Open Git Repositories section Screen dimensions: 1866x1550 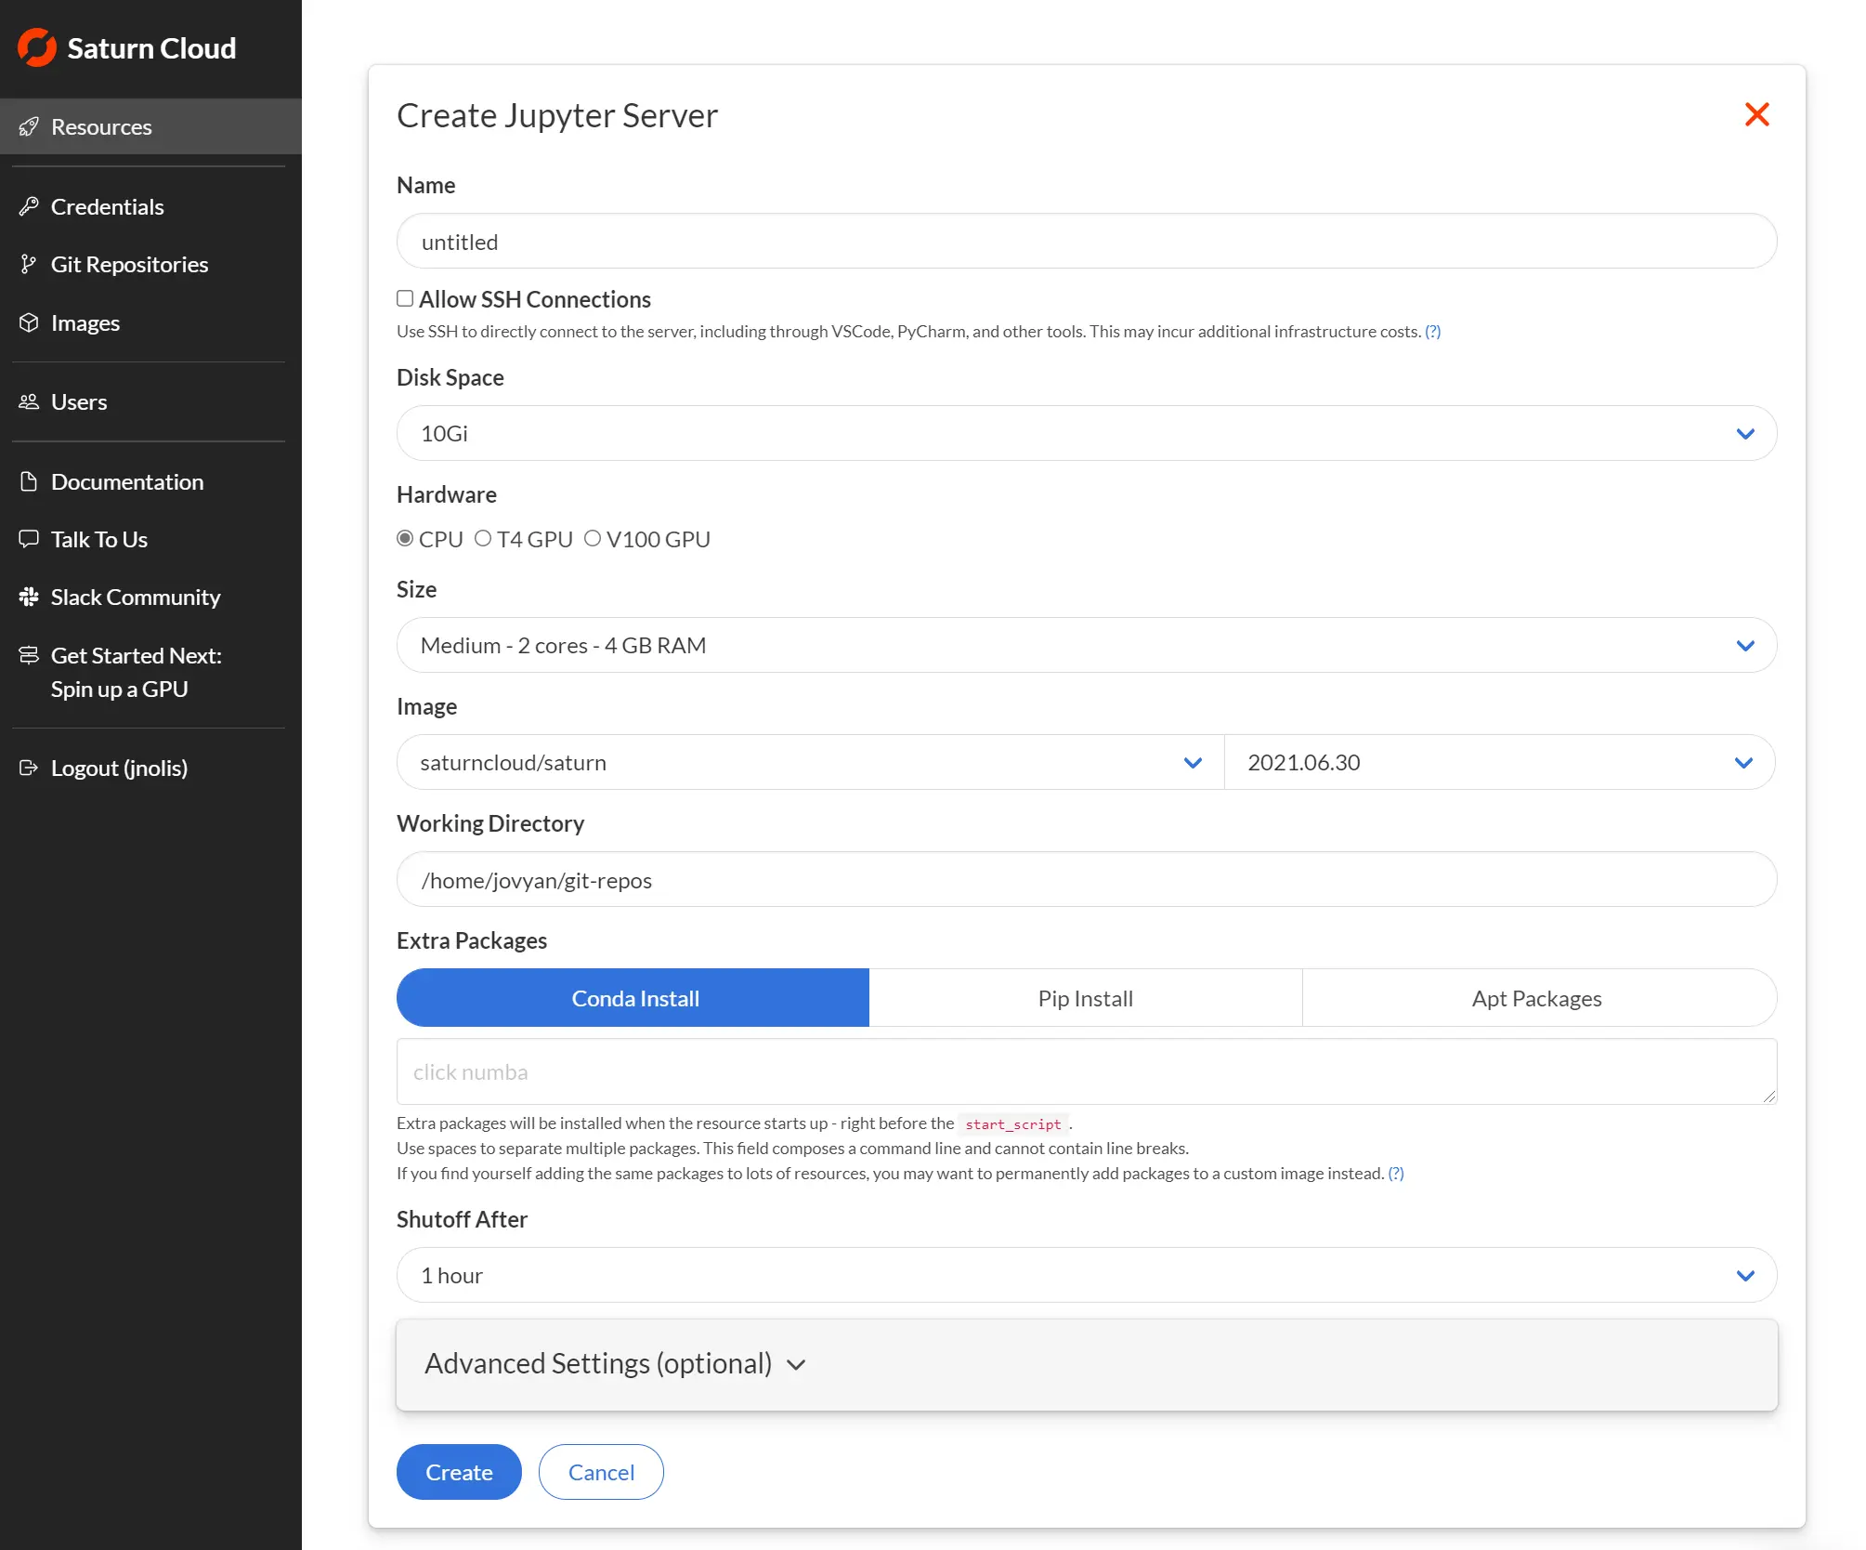128,264
